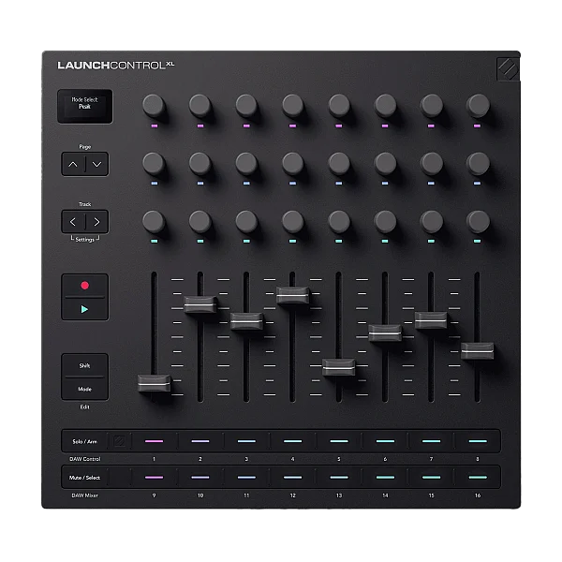Screen dimensions: 562x562
Task: Toggle button 9 in Mute/Select row
Action: 155,478
